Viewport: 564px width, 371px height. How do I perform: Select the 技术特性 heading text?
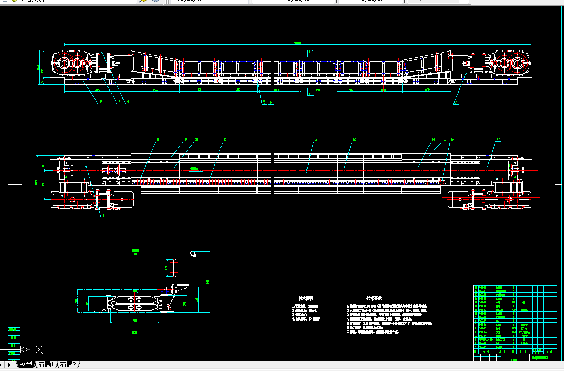[306, 298]
